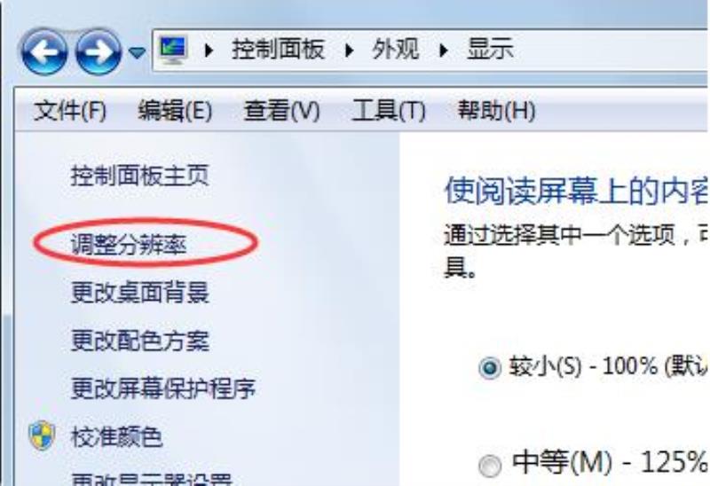Go to 外观 in address breadcrumb
Screen dimensions: 710x486
point(395,50)
